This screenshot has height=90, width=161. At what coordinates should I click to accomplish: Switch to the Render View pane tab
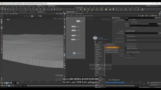point(14,12)
